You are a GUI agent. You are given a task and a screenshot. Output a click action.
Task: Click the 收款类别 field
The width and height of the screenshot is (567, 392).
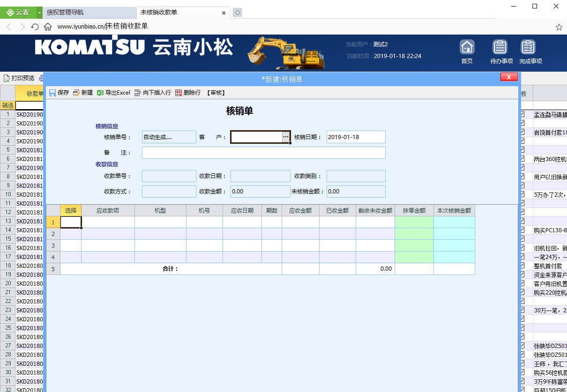356,176
